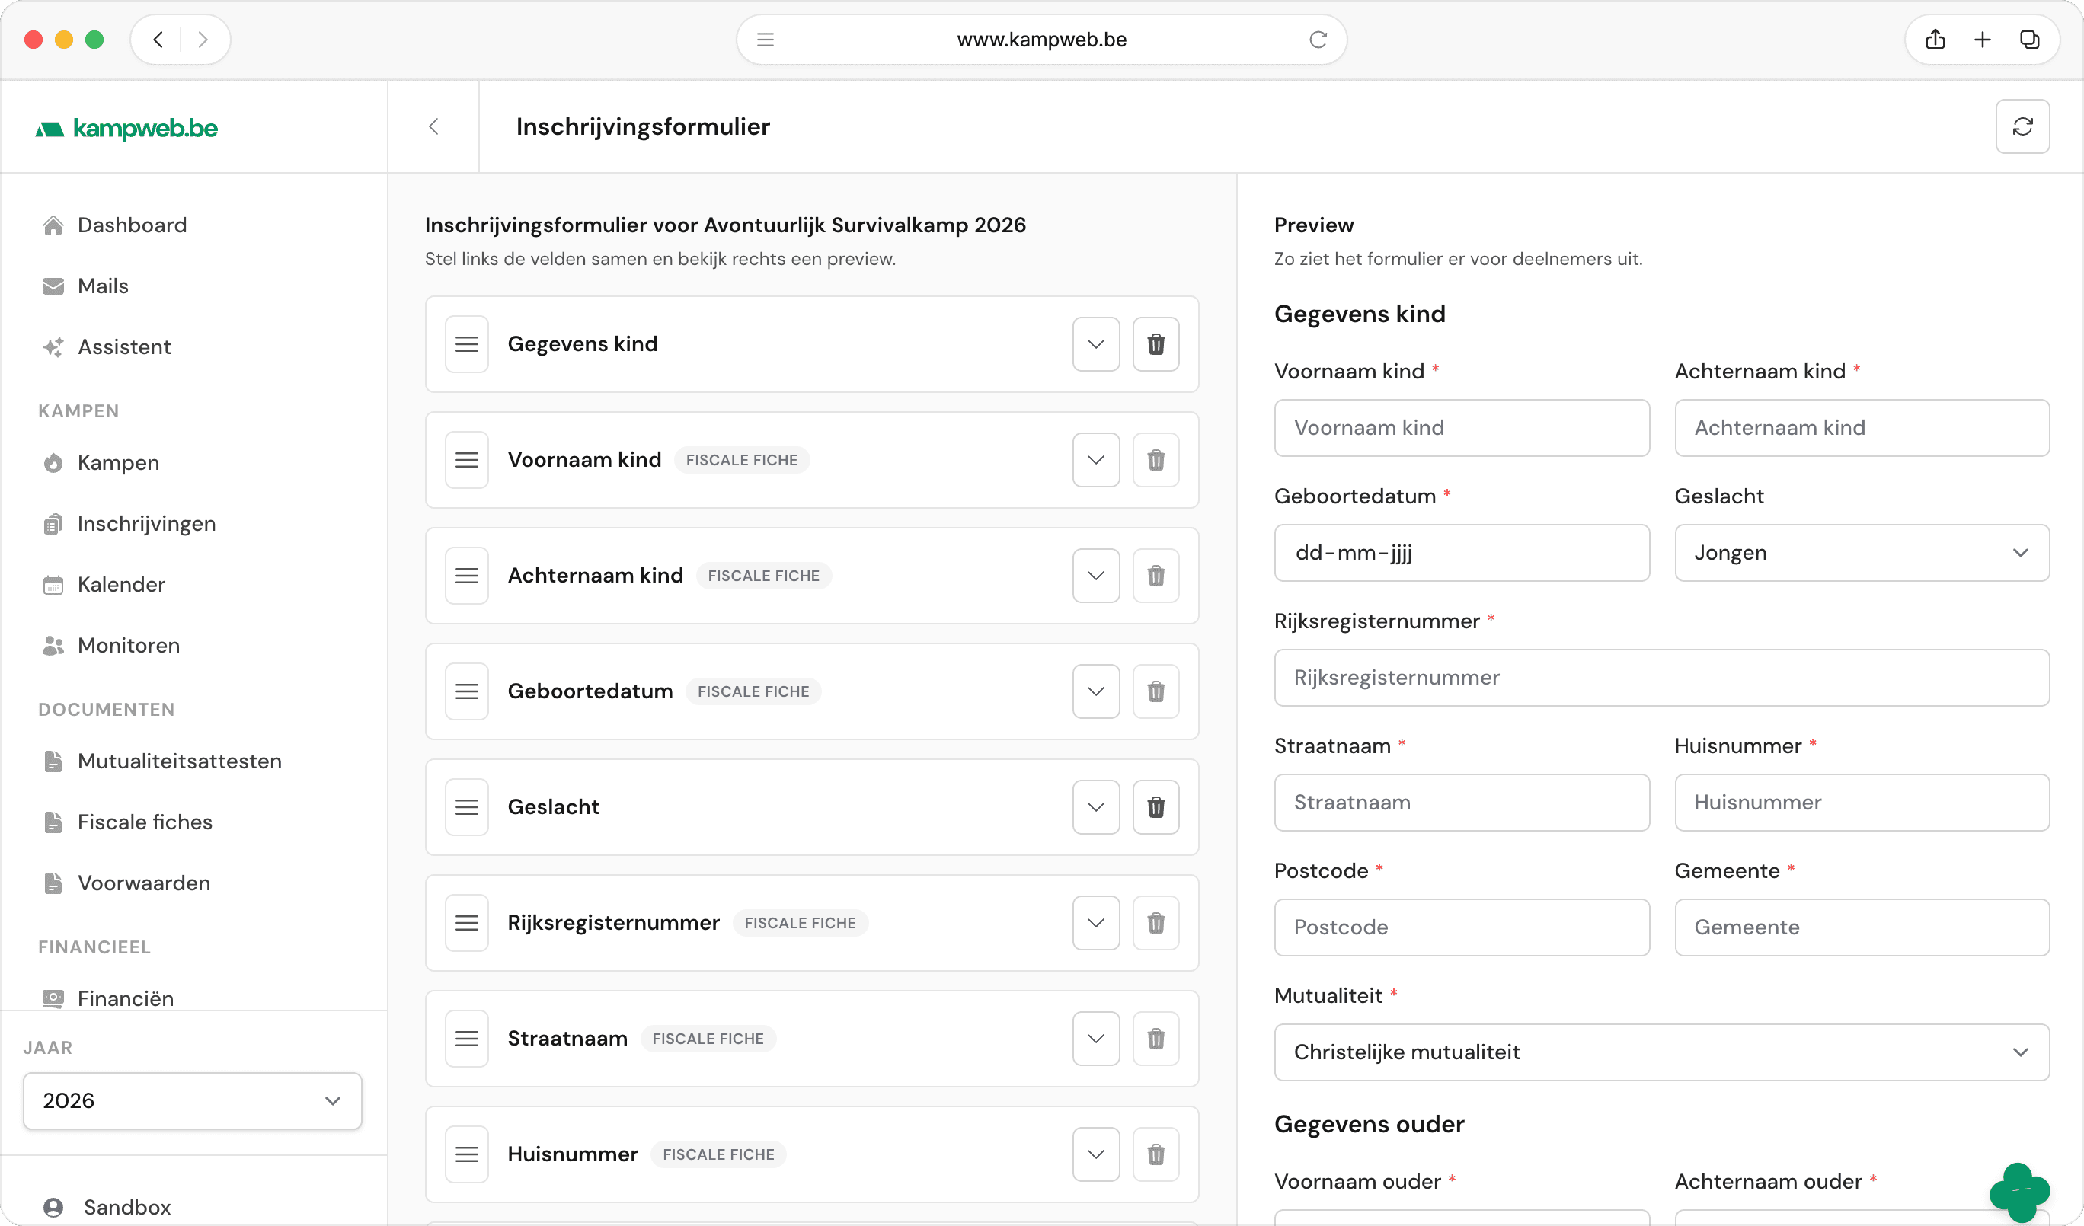Screen dimensions: 2084x1226
Task: Expand the Achternaam kind field options
Action: click(1096, 576)
